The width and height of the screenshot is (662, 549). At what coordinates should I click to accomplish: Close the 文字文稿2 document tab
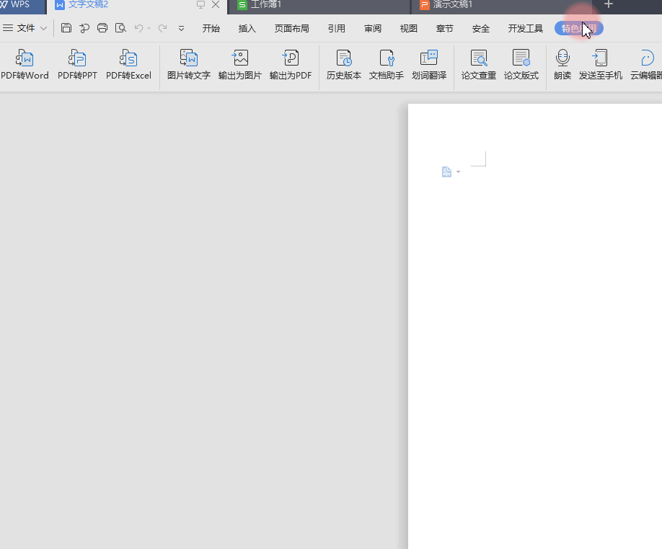click(x=216, y=4)
